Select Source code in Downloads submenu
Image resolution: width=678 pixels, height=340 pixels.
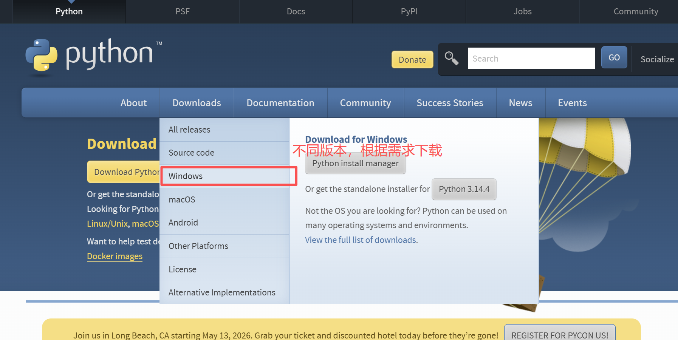tap(224, 153)
